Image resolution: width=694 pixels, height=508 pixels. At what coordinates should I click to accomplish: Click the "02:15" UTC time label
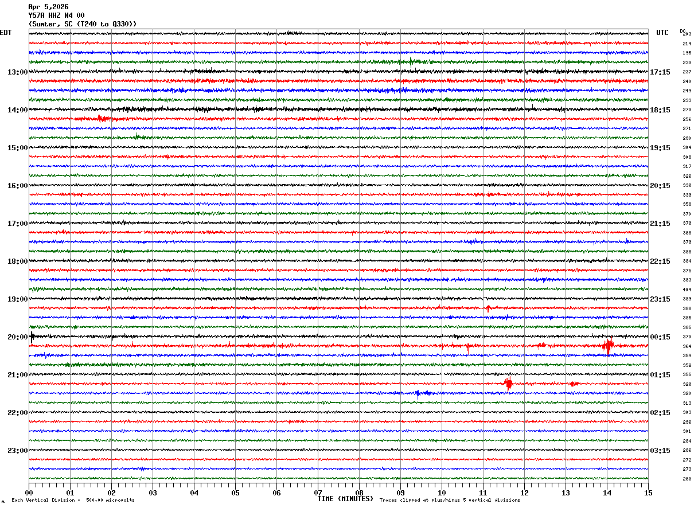point(660,413)
